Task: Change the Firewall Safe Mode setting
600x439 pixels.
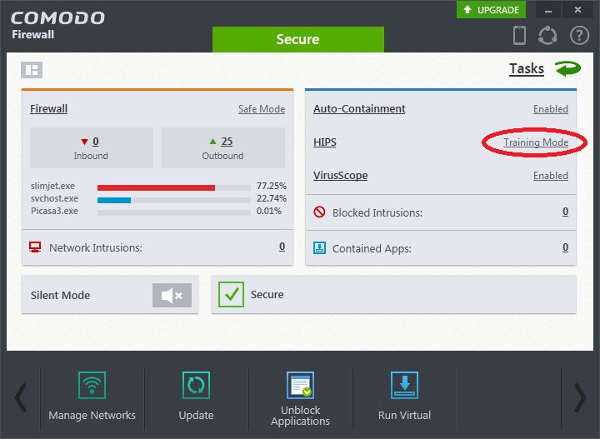Action: click(262, 109)
